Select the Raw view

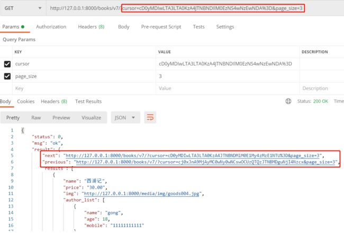[x=36, y=118]
